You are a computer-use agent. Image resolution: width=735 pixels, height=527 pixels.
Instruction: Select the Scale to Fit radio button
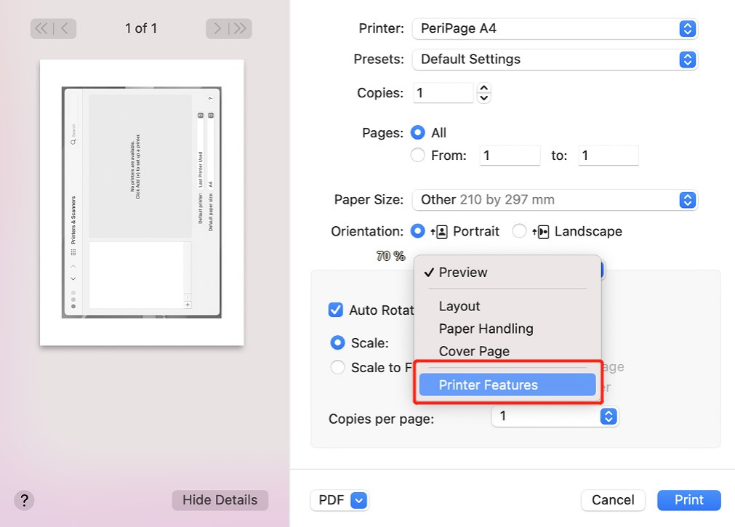pyautogui.click(x=337, y=367)
